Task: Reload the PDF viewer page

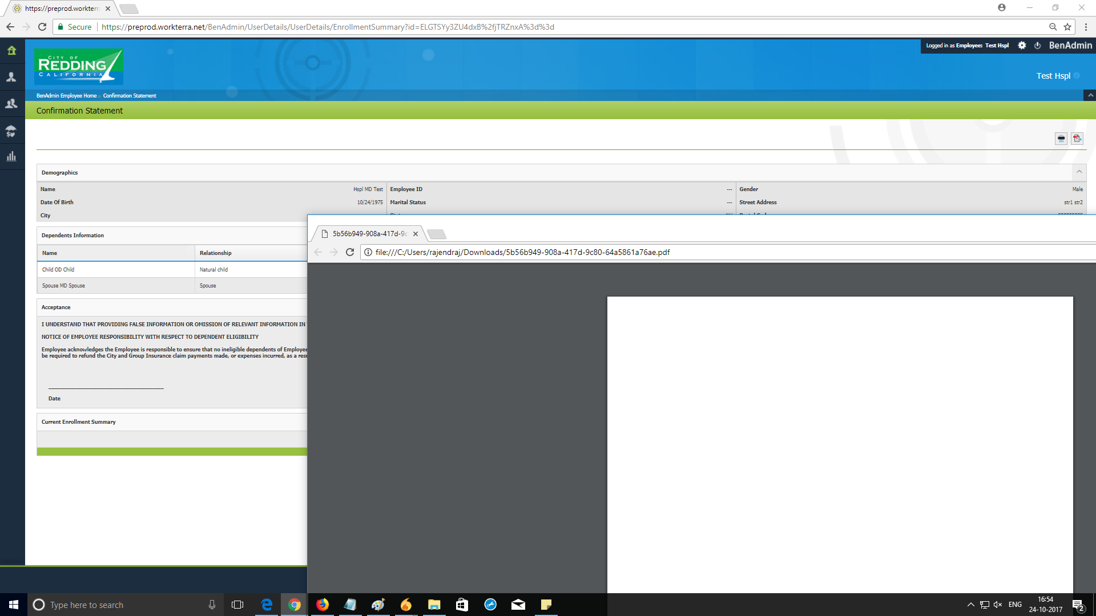Action: coord(350,252)
